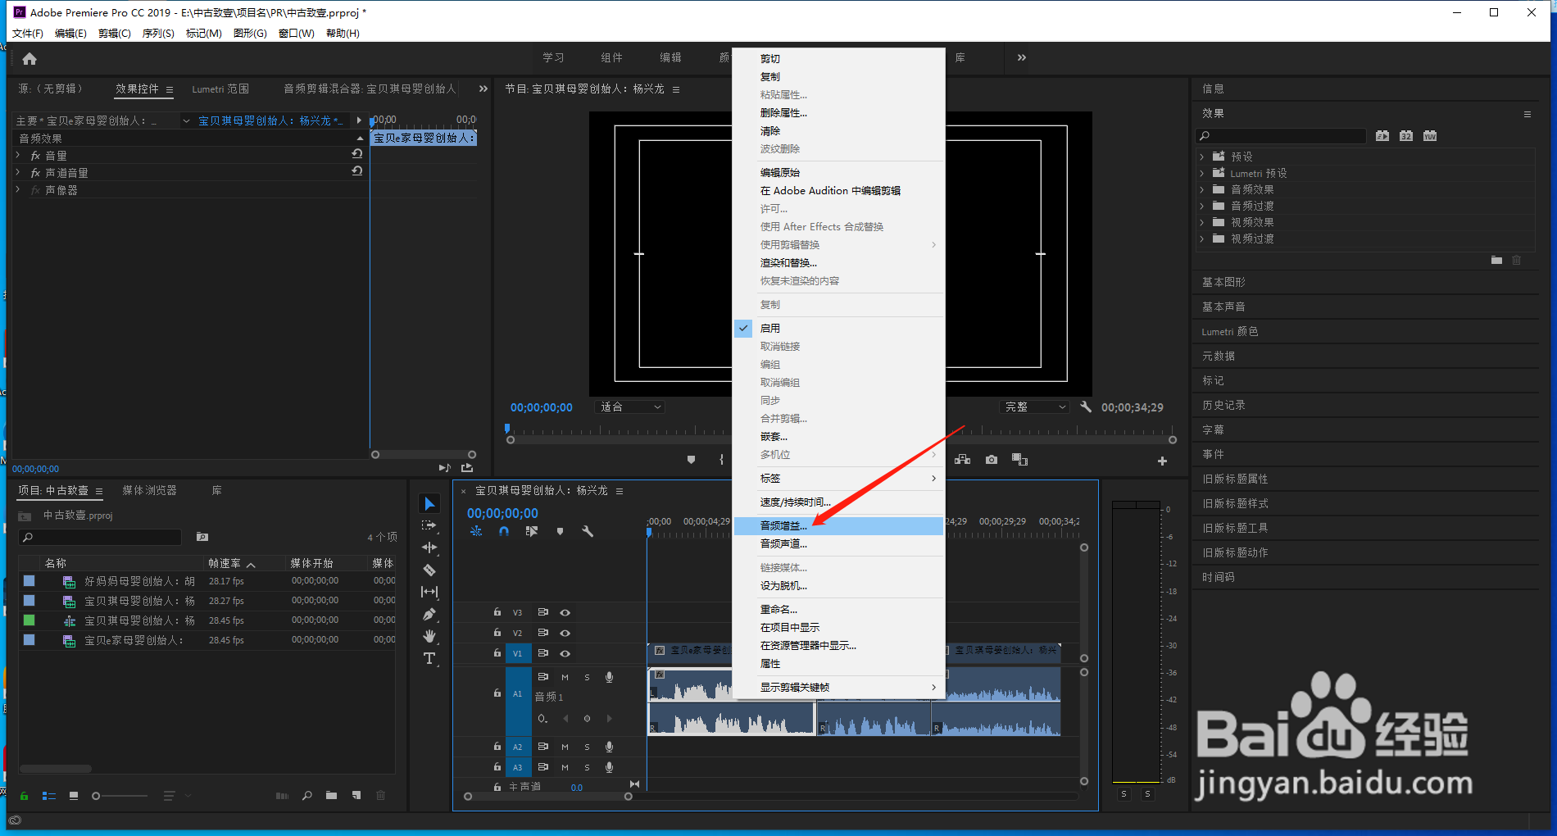Open the 序列(S) menu

coord(158,34)
